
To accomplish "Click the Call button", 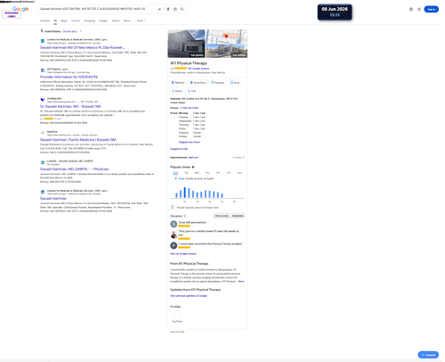I will (191, 91).
